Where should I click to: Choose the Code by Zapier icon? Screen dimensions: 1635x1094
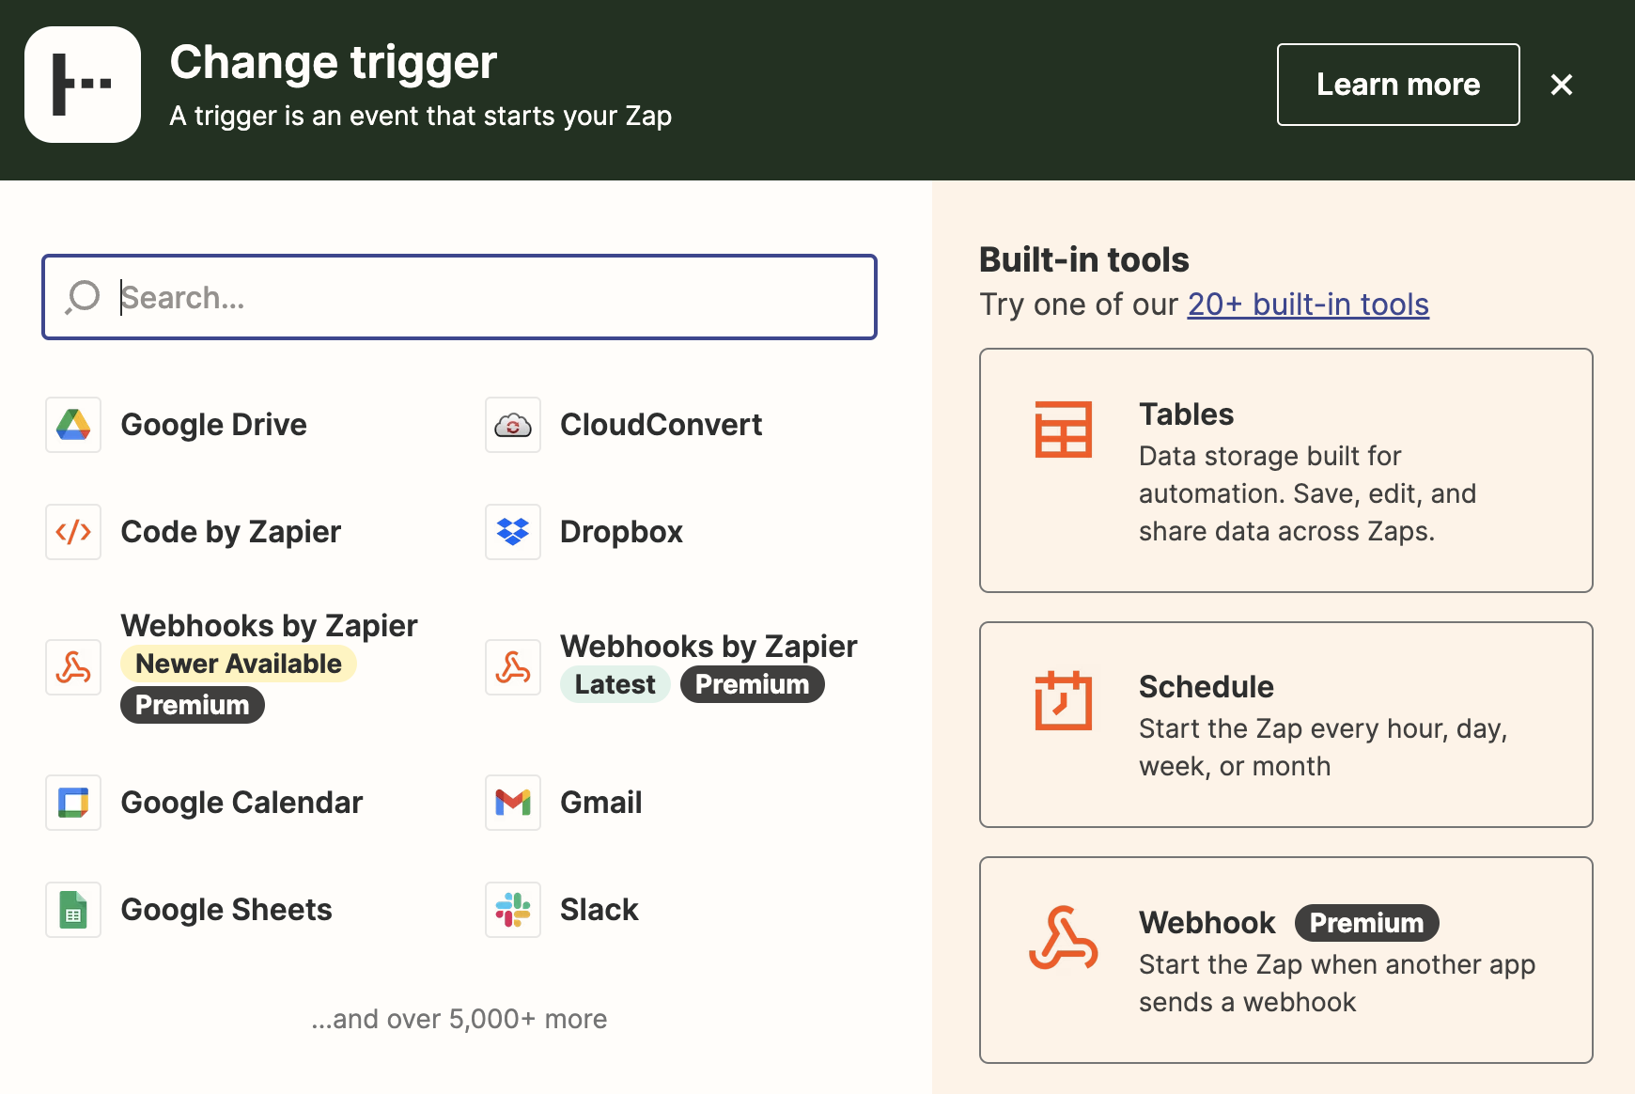point(73,532)
